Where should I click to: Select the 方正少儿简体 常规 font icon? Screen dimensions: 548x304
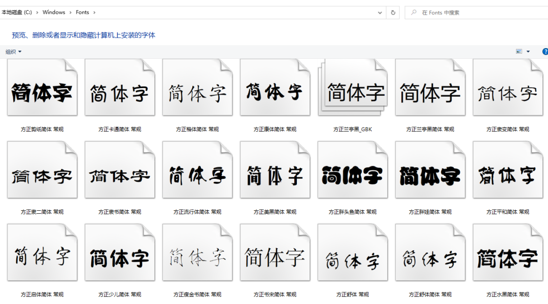[x=120, y=253]
